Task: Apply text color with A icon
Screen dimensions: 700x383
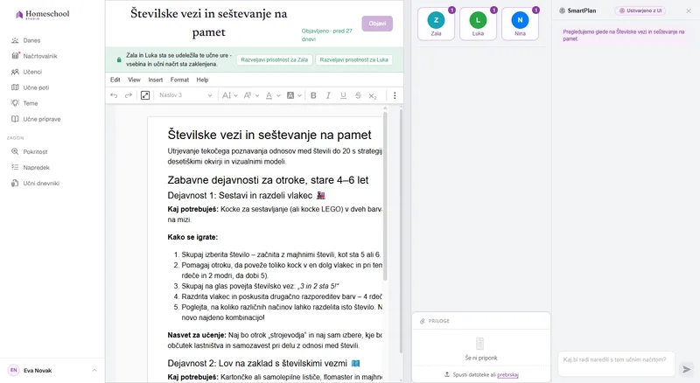Action: 269,95
